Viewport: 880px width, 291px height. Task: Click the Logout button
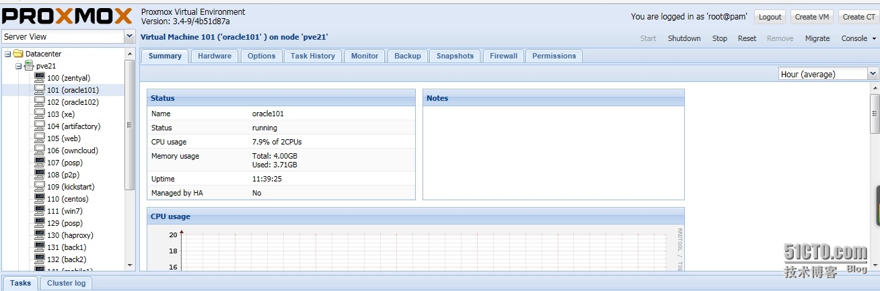pyautogui.click(x=770, y=17)
